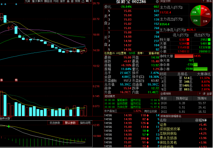Switch to the 优选参数 tab
This screenshot has height=148, width=213.
[55, 123]
